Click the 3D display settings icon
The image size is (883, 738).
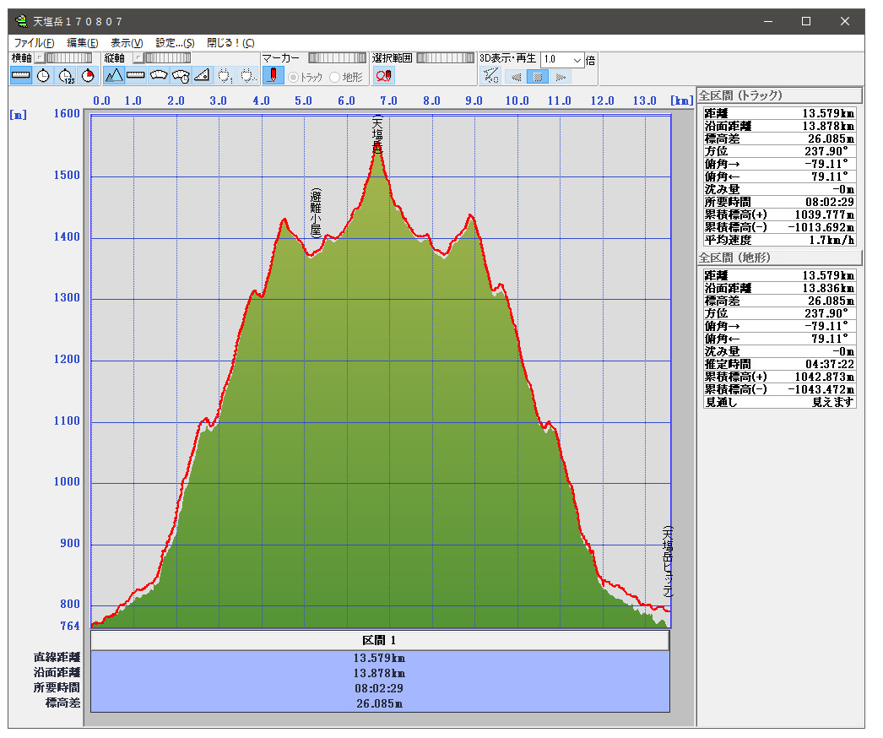click(490, 76)
